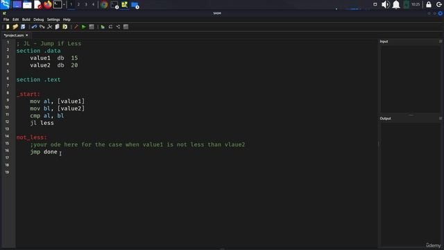Image resolution: width=444 pixels, height=250 pixels.
Task: Click the Input panel corner button
Action: (441, 42)
